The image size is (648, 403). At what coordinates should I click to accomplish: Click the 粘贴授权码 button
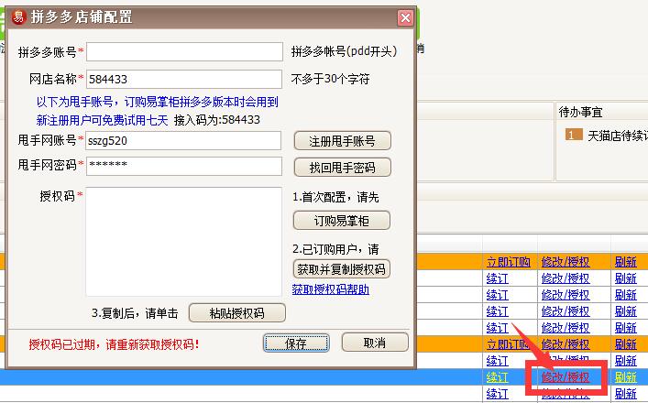click(x=236, y=313)
